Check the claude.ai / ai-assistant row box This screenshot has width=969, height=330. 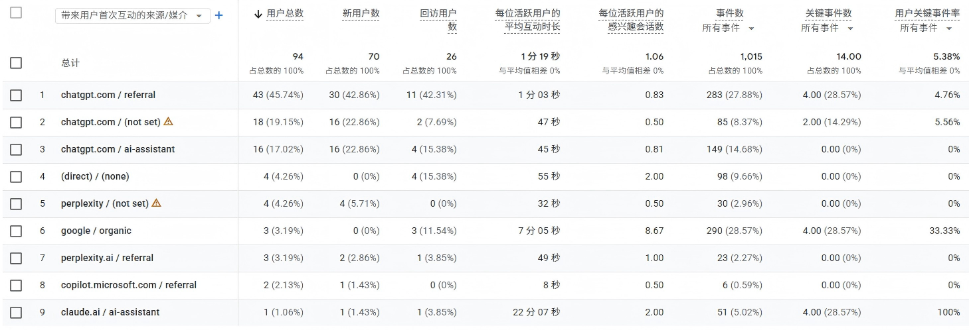click(16, 313)
